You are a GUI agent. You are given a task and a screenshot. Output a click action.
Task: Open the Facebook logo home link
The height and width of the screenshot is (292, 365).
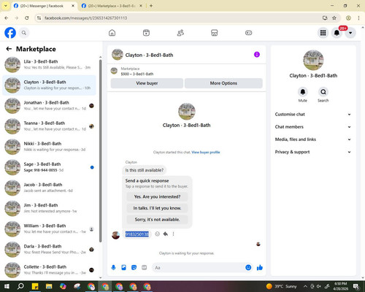(10, 33)
